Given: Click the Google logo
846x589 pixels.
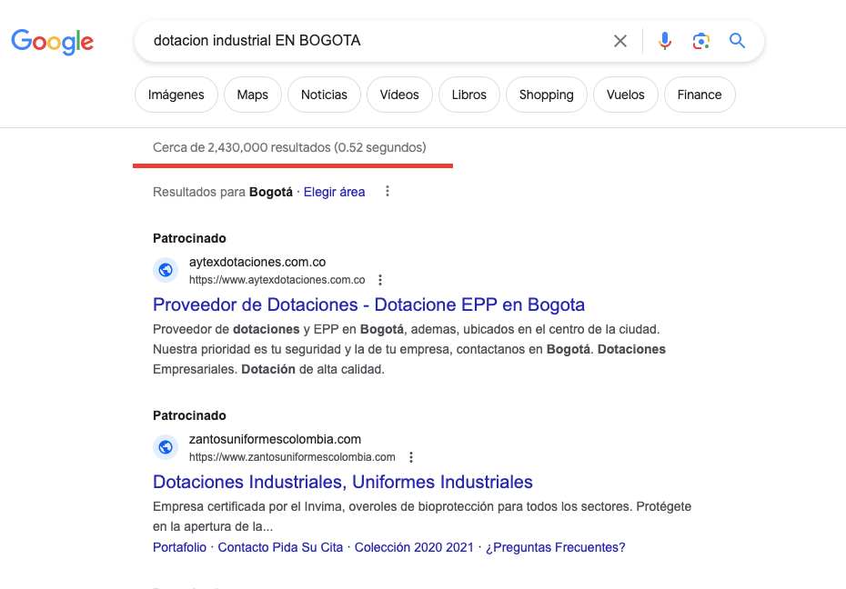Looking at the screenshot, I should click(53, 42).
